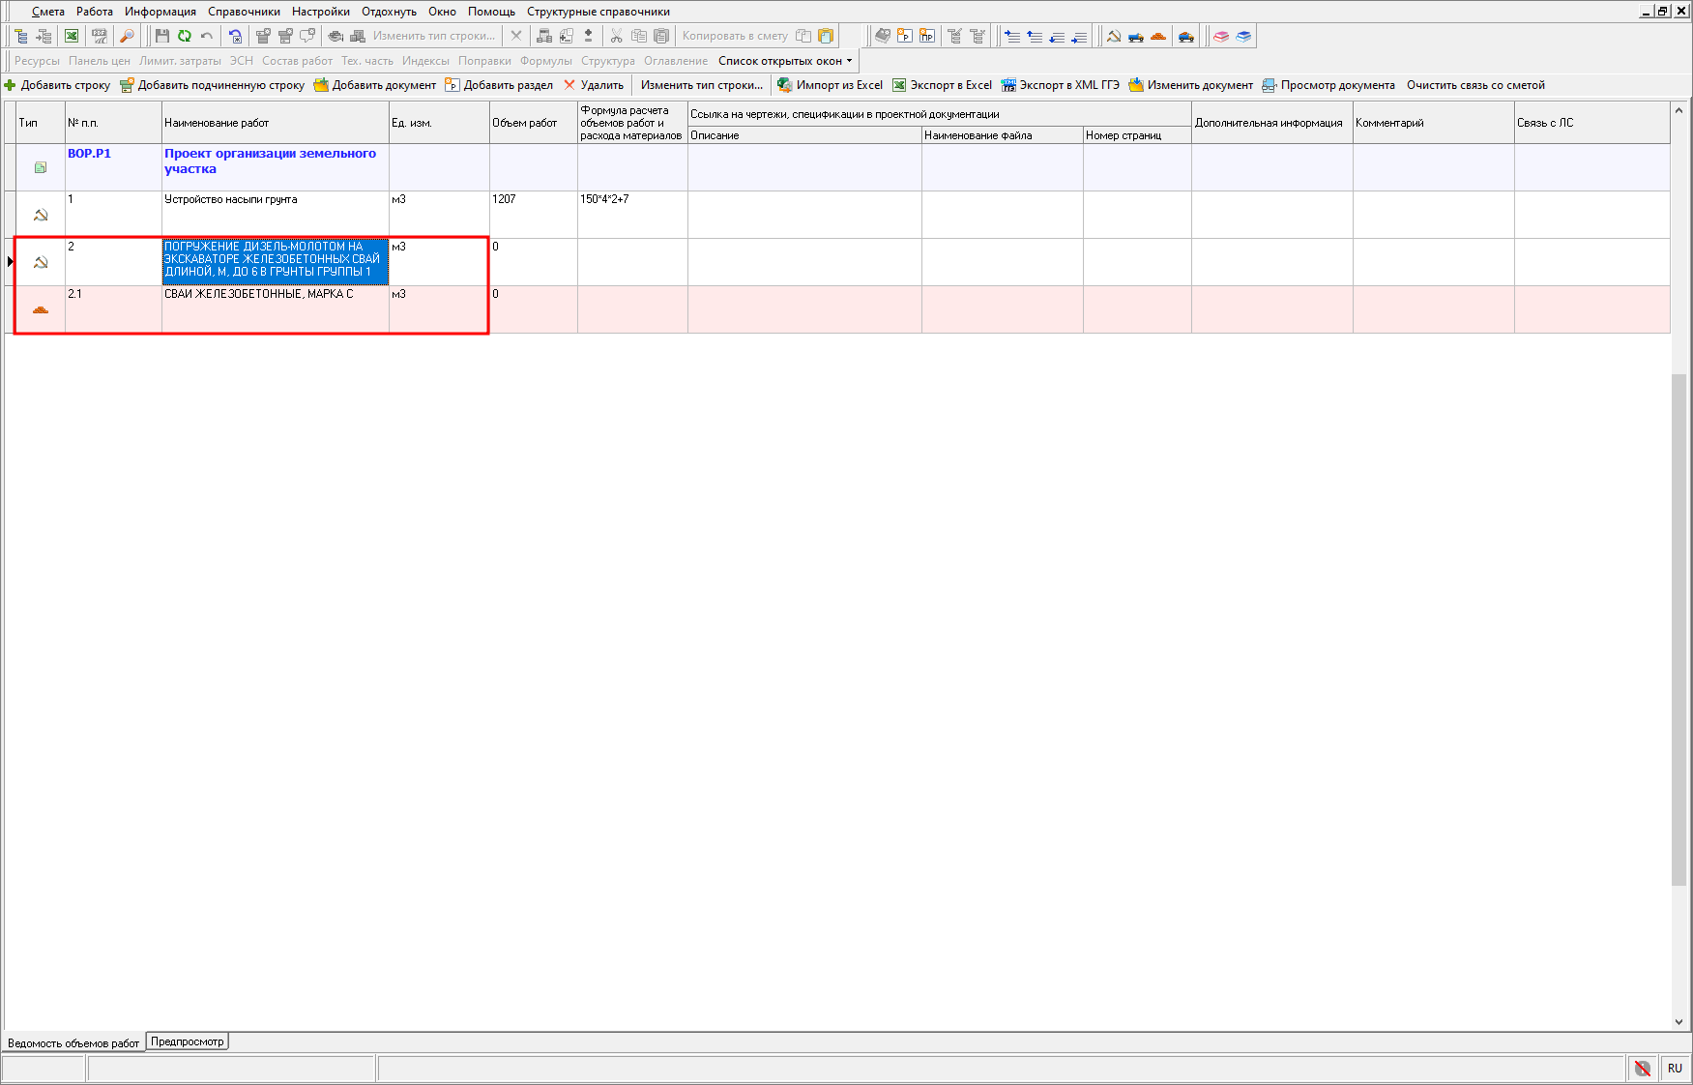Click 'Экспорт в XML ГГЭ' button
The width and height of the screenshot is (1693, 1085).
[x=1061, y=85]
